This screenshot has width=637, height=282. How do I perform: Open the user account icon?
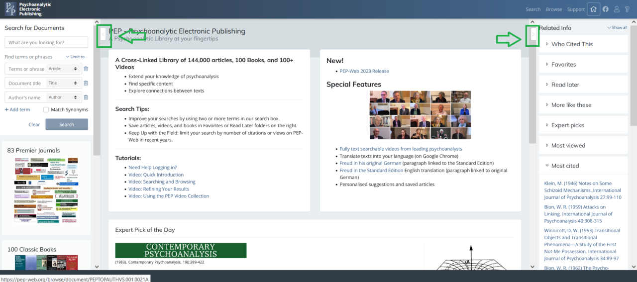click(x=617, y=9)
